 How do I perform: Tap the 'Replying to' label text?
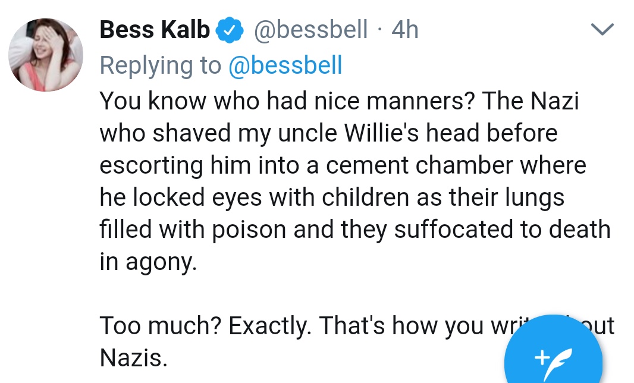tap(160, 65)
